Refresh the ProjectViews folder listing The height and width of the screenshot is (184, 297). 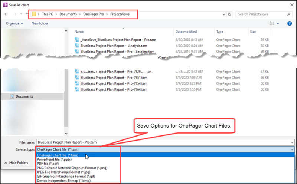(229, 14)
